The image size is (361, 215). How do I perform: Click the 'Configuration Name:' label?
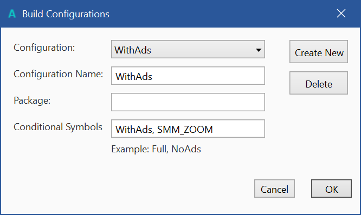coord(58,74)
